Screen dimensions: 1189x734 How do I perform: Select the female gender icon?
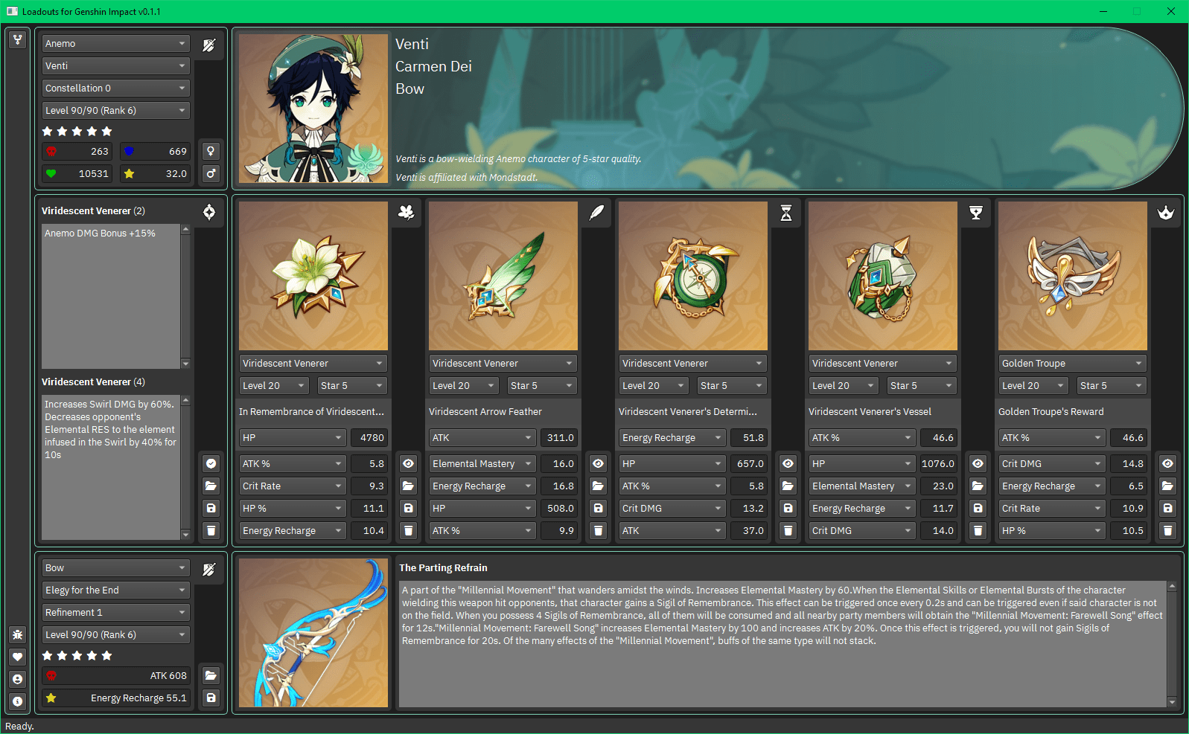point(211,151)
